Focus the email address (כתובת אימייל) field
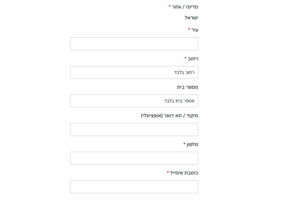 click(x=134, y=187)
